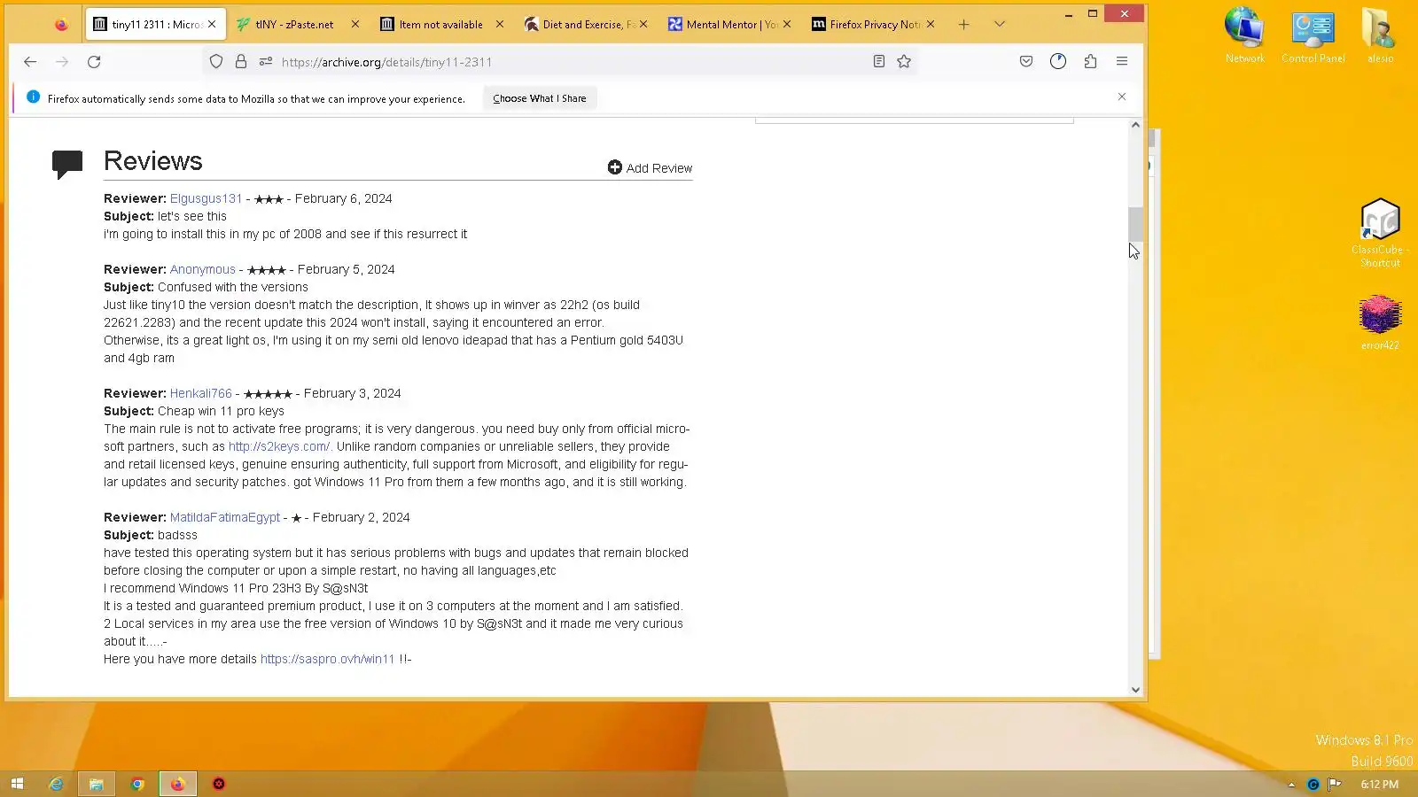Switch to Item not available tab

440,25
